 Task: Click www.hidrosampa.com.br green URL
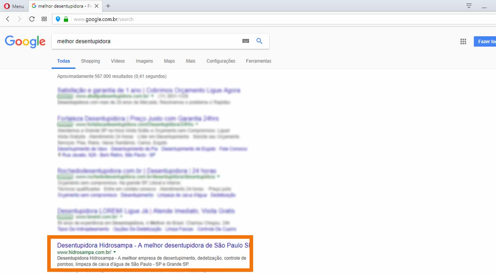[x=84, y=252]
